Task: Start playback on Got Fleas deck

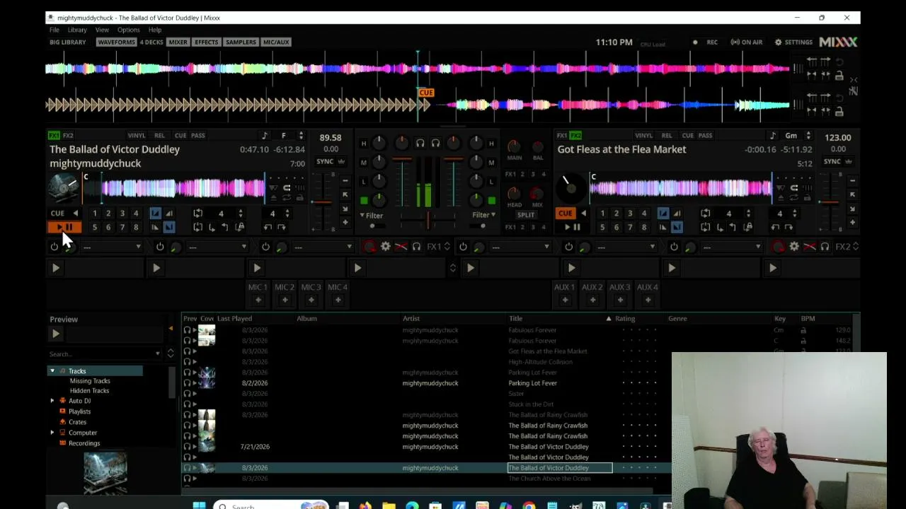Action: 573,227
